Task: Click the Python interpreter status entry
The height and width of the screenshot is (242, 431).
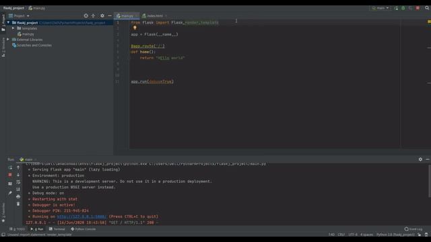Action: coord(395,235)
